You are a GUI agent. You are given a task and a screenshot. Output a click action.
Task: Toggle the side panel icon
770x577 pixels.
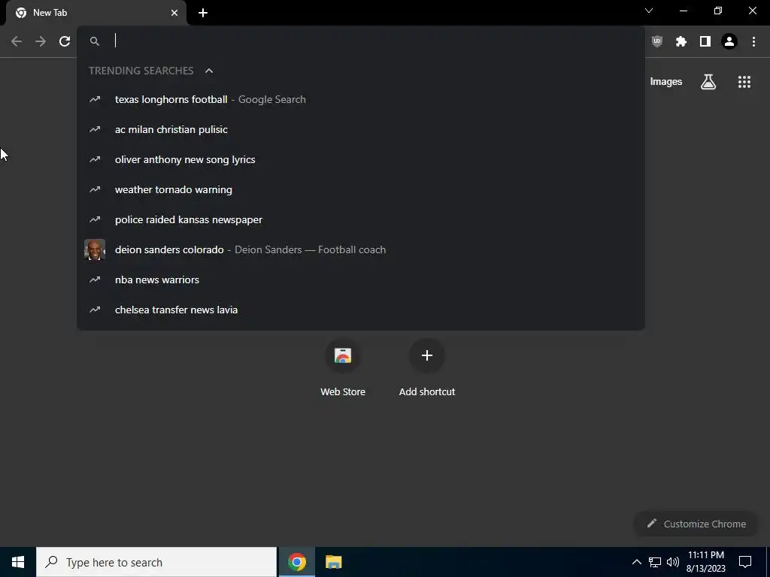(x=705, y=41)
